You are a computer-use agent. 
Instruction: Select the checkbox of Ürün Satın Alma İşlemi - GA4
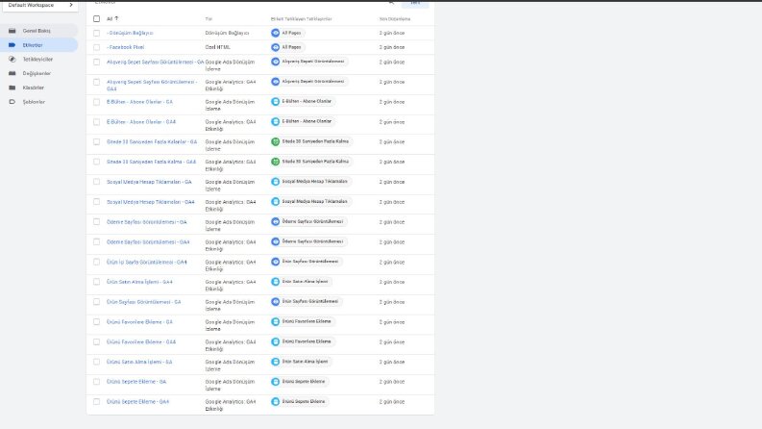tap(96, 282)
